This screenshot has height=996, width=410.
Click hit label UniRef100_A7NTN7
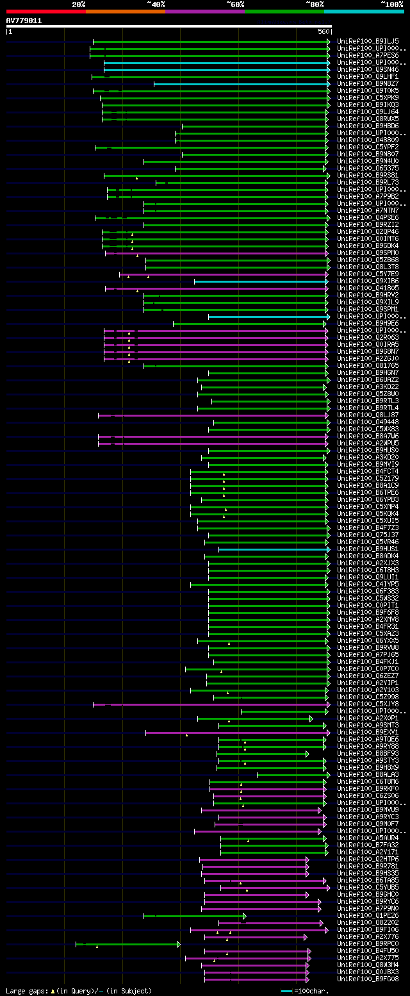[368, 210]
